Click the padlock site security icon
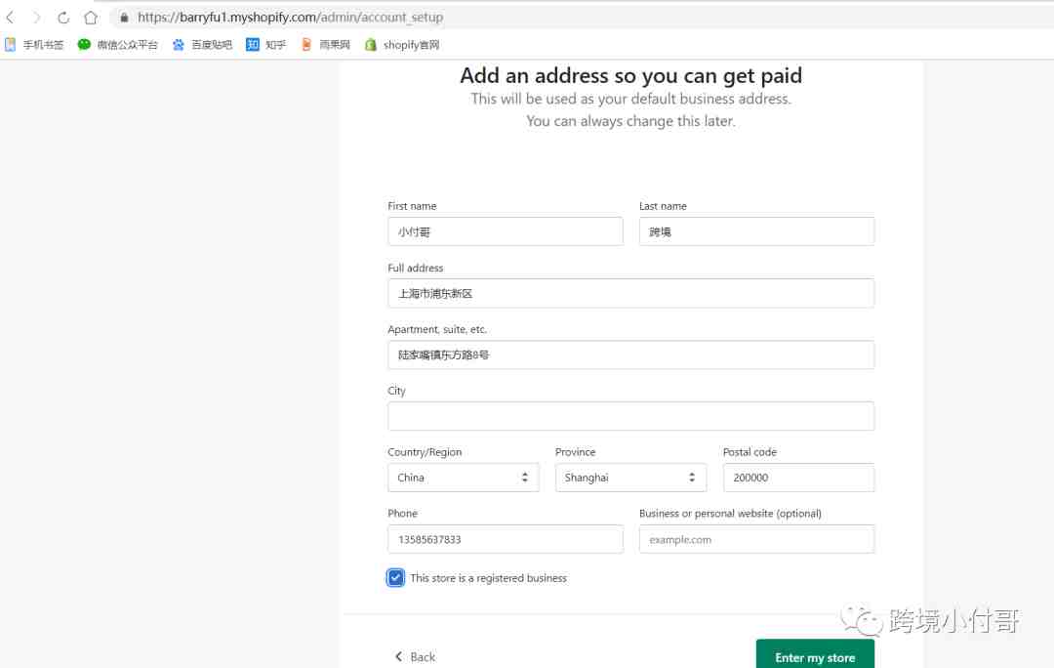 [124, 18]
